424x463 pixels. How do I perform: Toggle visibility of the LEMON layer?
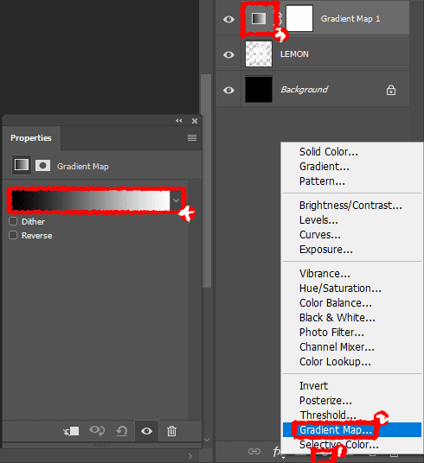click(x=228, y=54)
